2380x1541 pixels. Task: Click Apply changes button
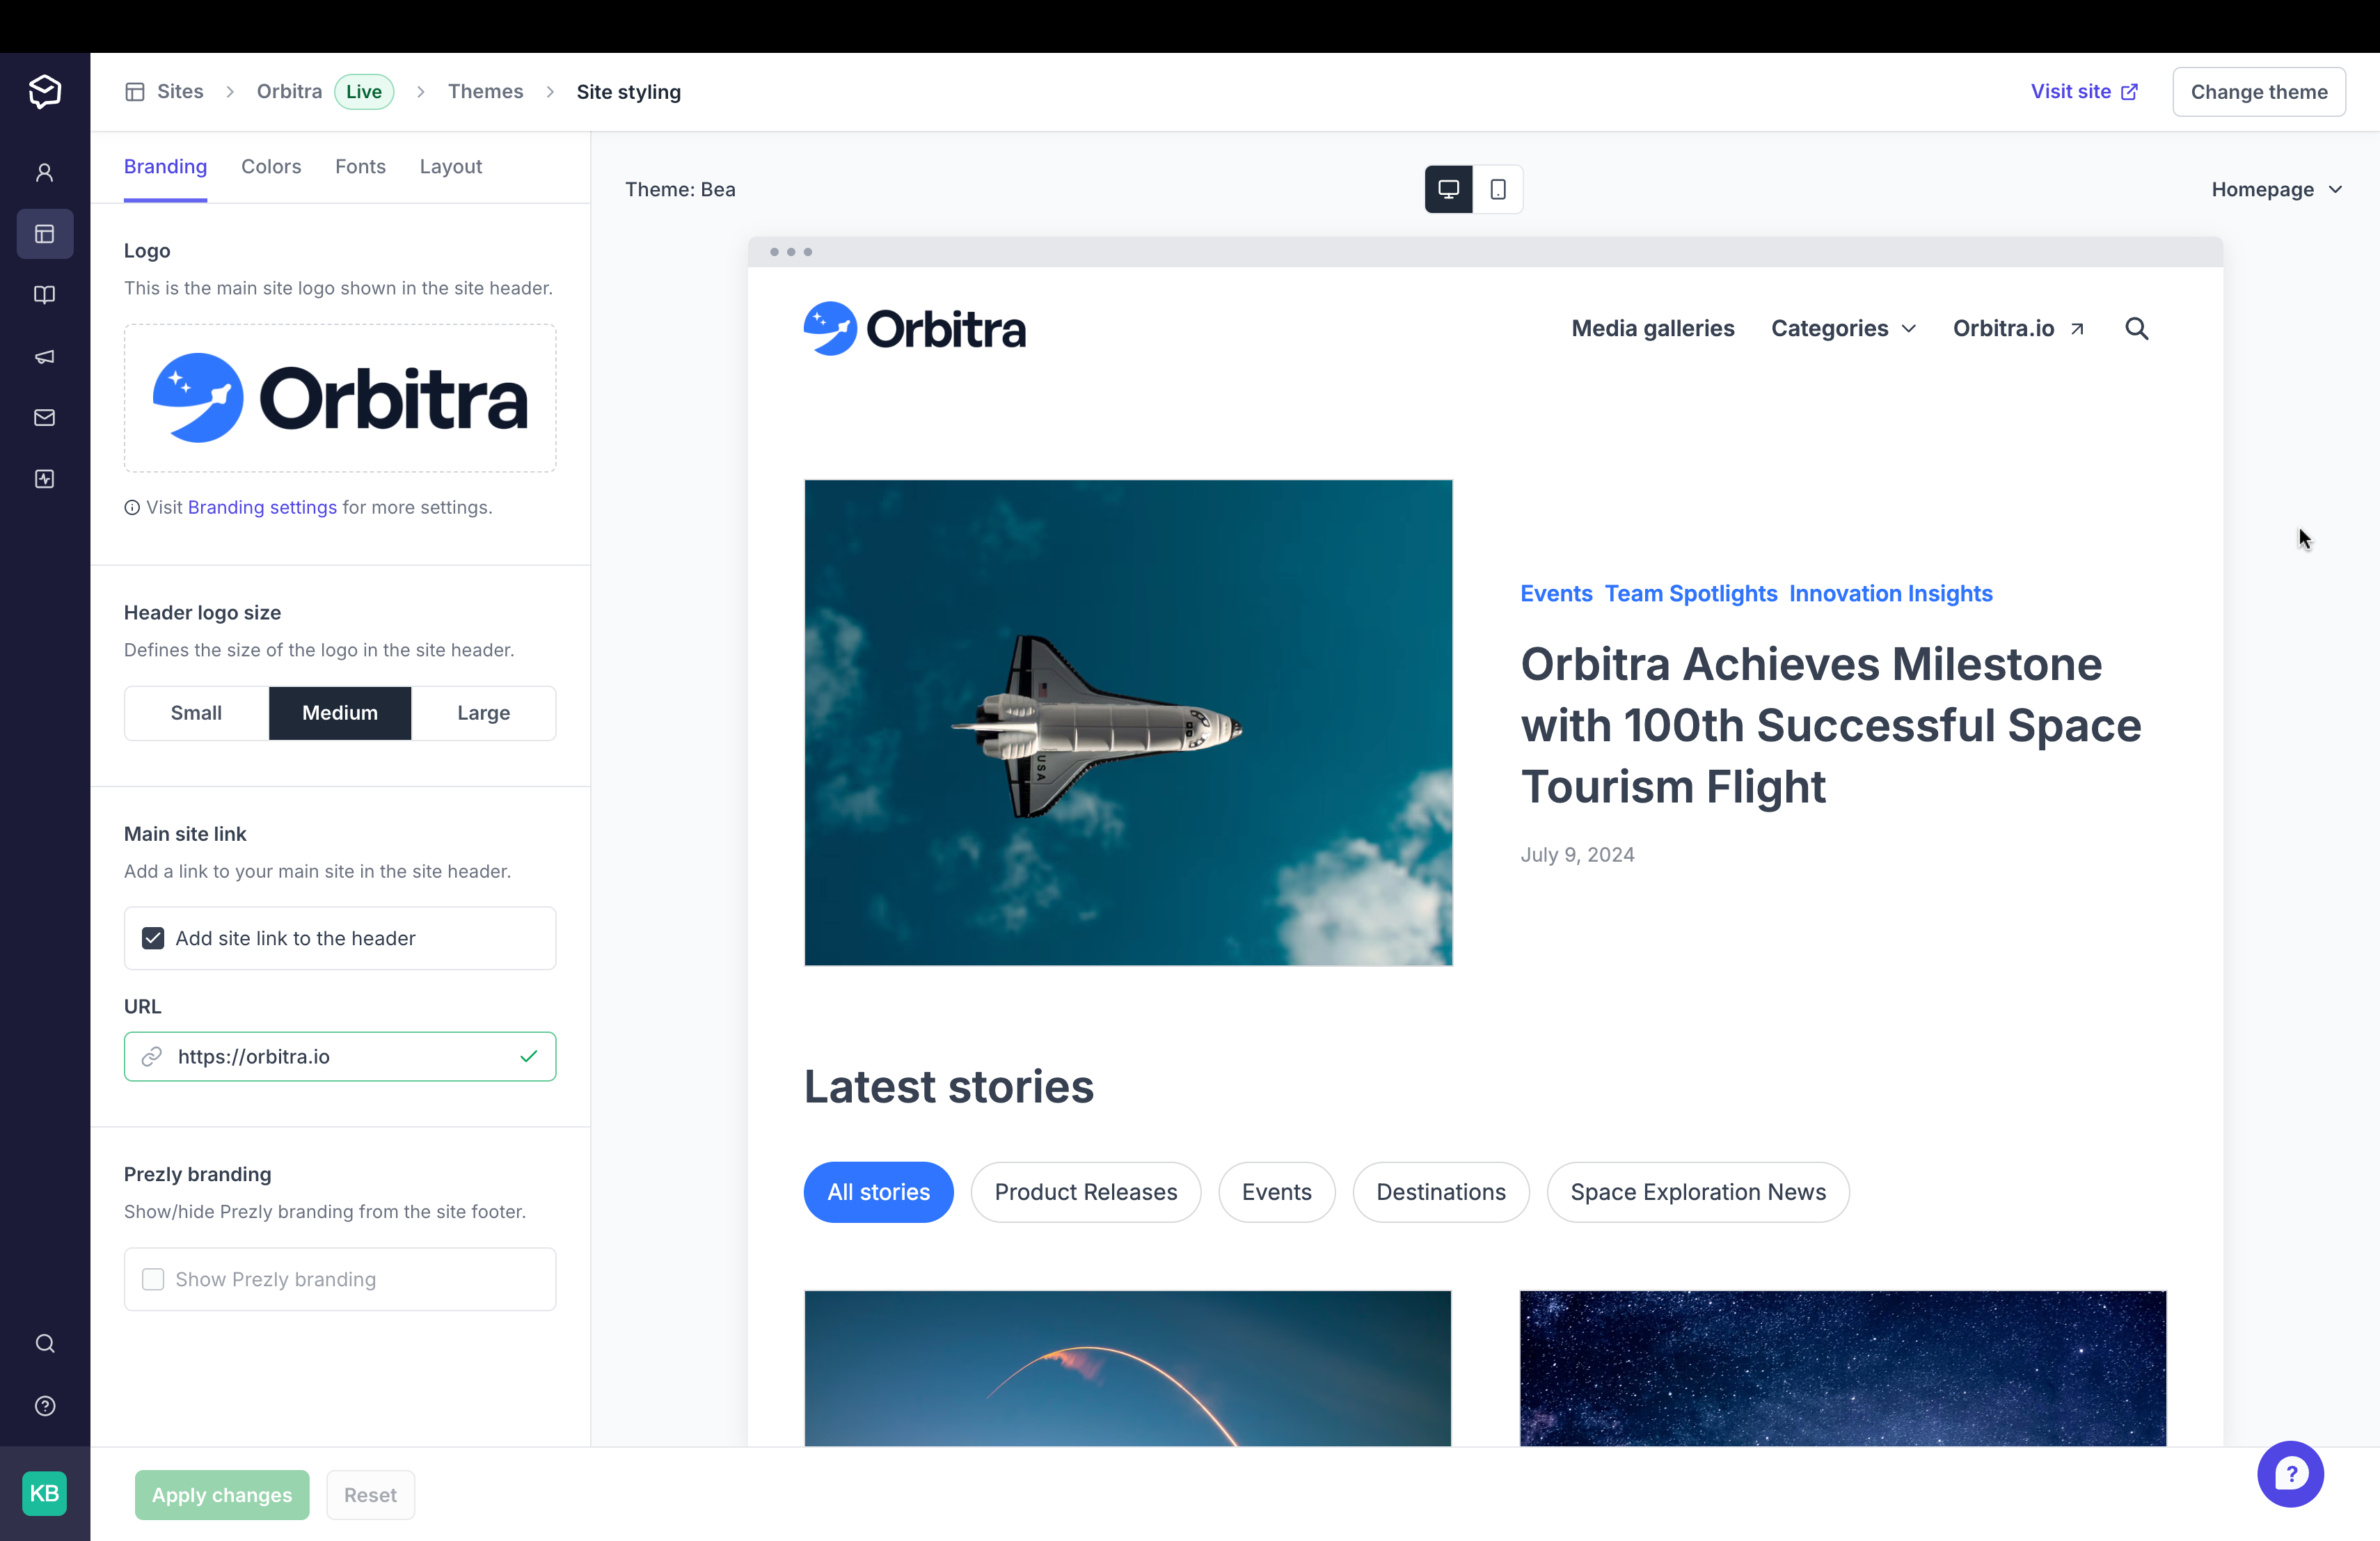(x=221, y=1494)
